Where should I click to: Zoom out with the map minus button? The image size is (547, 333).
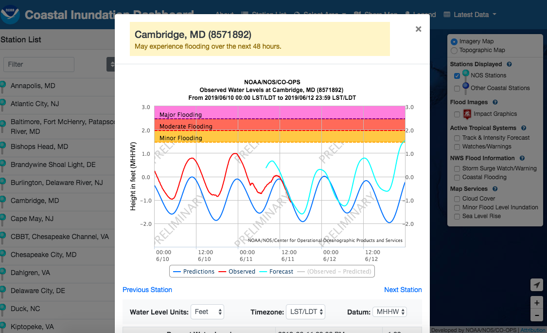[536, 315]
